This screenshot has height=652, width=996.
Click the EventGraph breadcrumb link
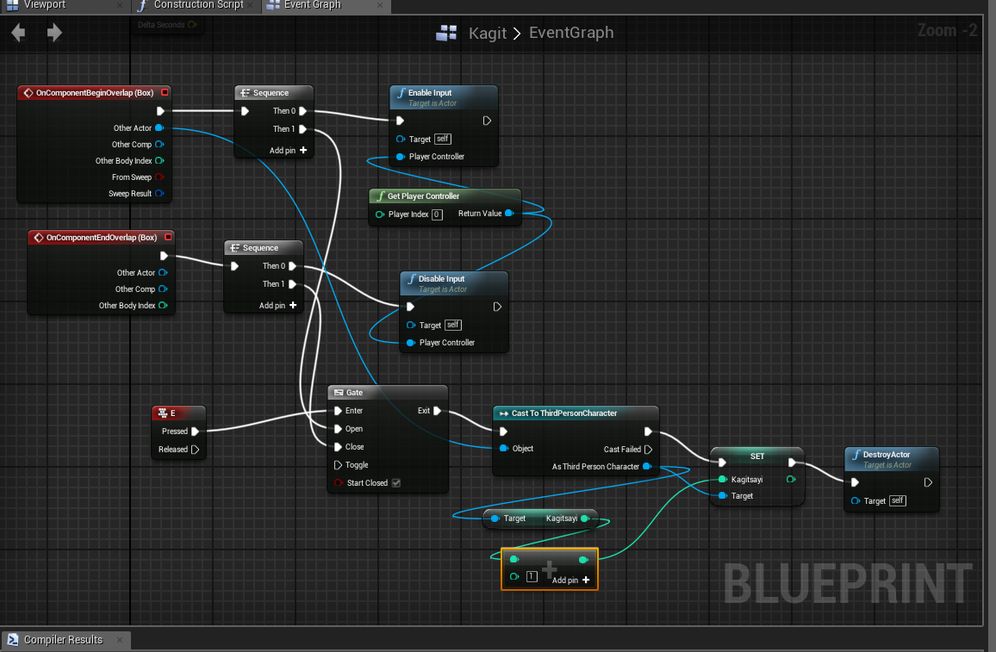click(571, 33)
